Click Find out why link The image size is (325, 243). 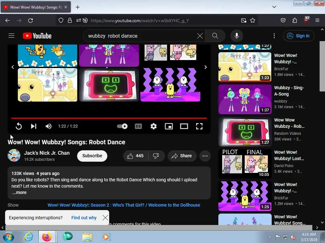pos(84,218)
